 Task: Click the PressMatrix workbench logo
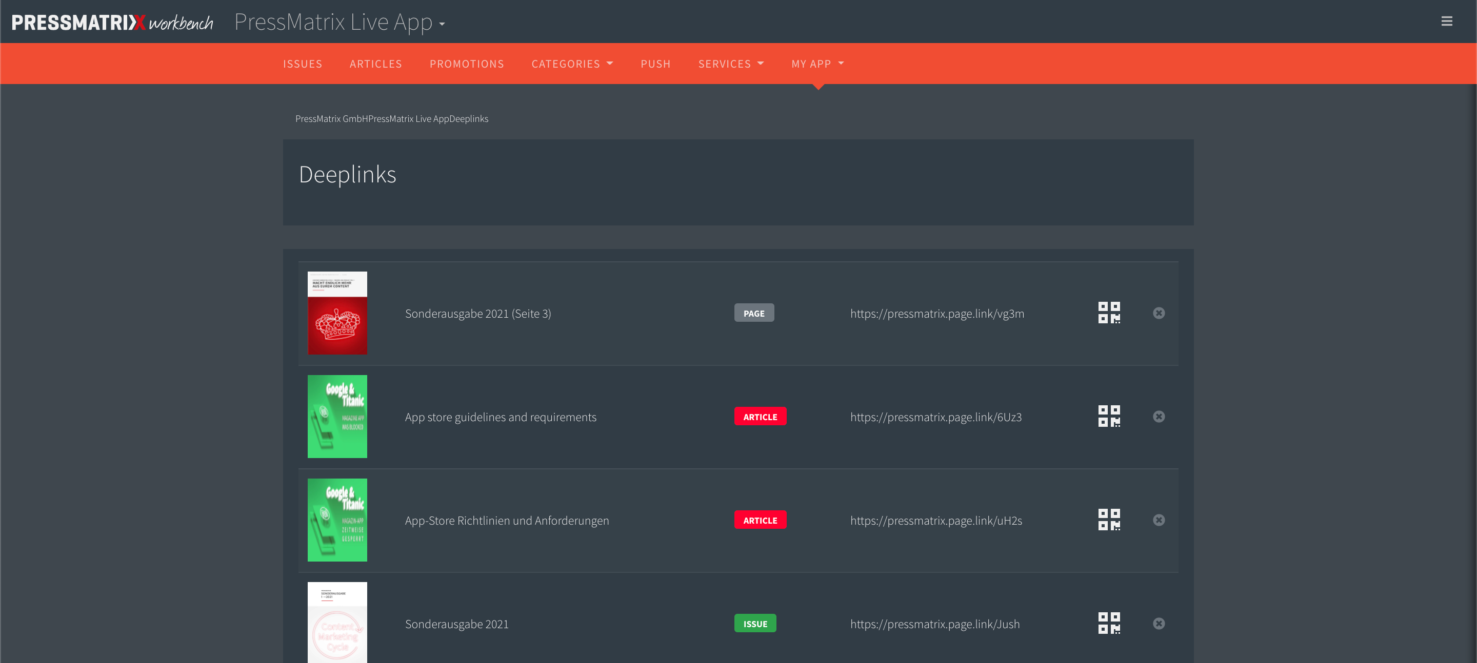[x=112, y=23]
